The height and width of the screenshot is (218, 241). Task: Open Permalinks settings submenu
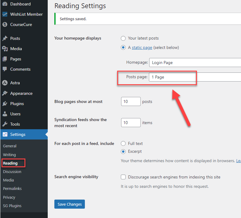point(12,188)
